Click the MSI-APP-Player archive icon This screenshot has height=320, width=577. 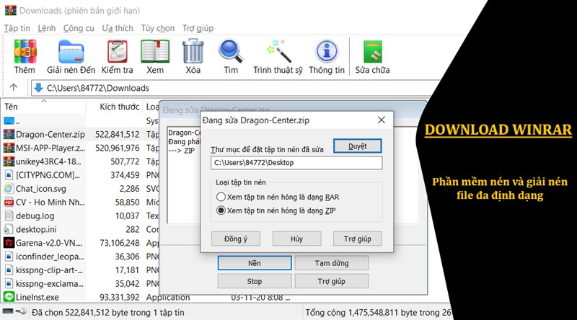pos(9,148)
